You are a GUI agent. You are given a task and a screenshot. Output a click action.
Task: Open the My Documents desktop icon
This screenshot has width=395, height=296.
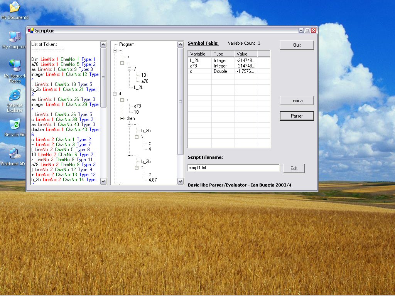pos(15,10)
